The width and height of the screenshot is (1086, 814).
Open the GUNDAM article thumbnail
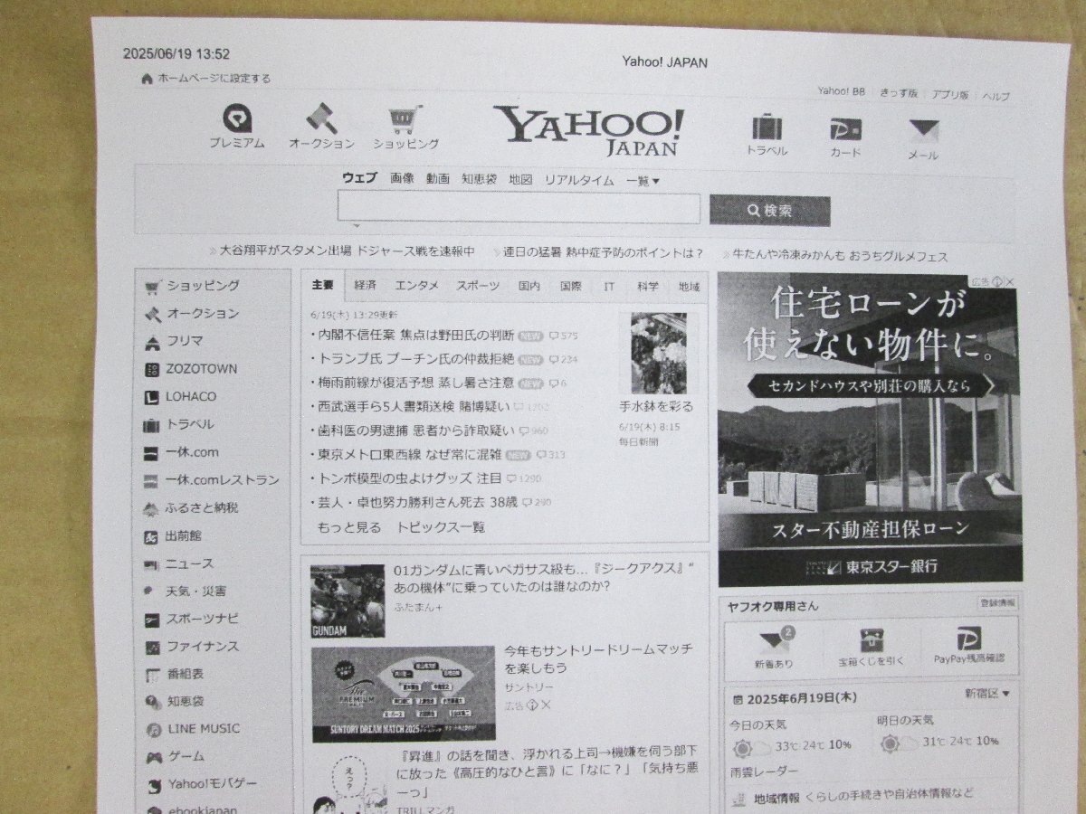click(x=348, y=601)
